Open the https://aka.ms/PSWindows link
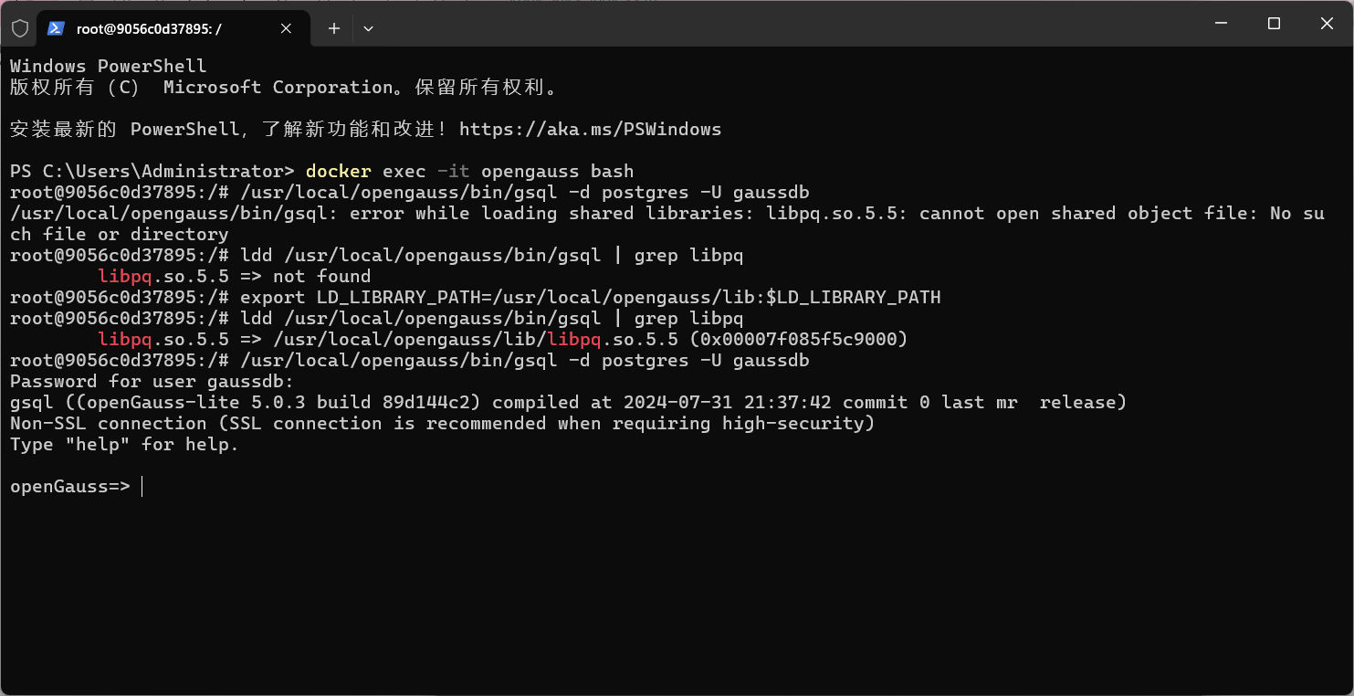Screen dimensions: 1354x696 point(591,129)
